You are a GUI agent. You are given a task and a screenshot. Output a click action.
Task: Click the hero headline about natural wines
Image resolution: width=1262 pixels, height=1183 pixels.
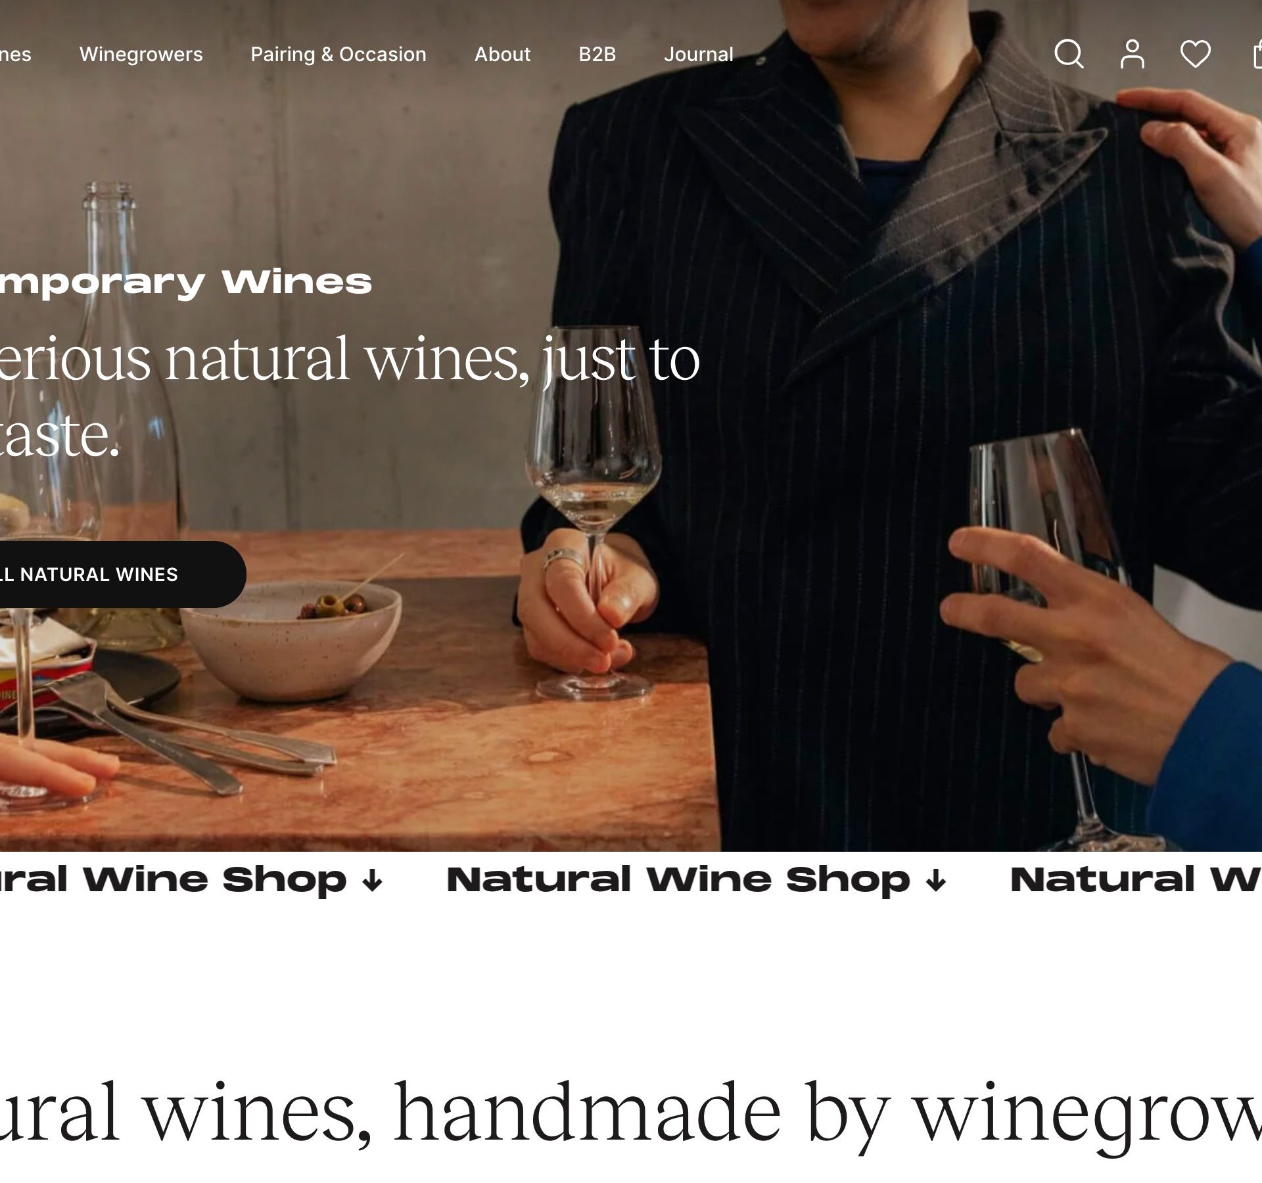[350, 396]
